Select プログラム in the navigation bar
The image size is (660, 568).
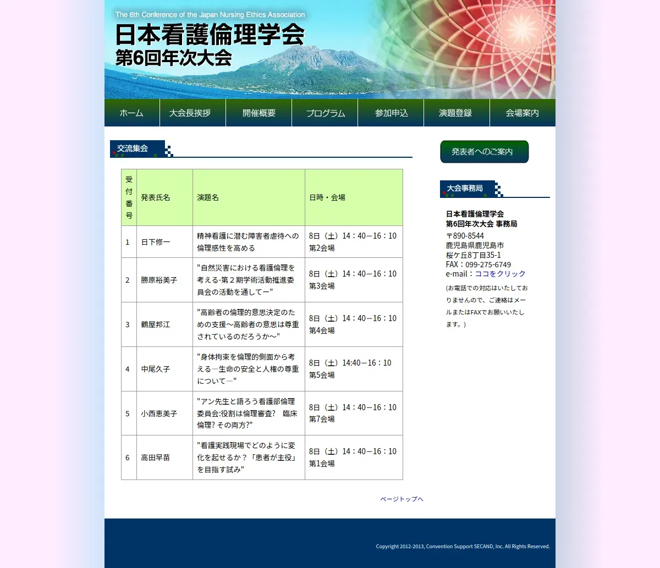tap(324, 113)
